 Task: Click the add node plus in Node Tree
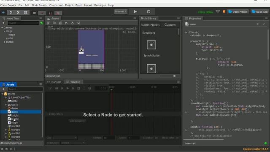[3, 23]
